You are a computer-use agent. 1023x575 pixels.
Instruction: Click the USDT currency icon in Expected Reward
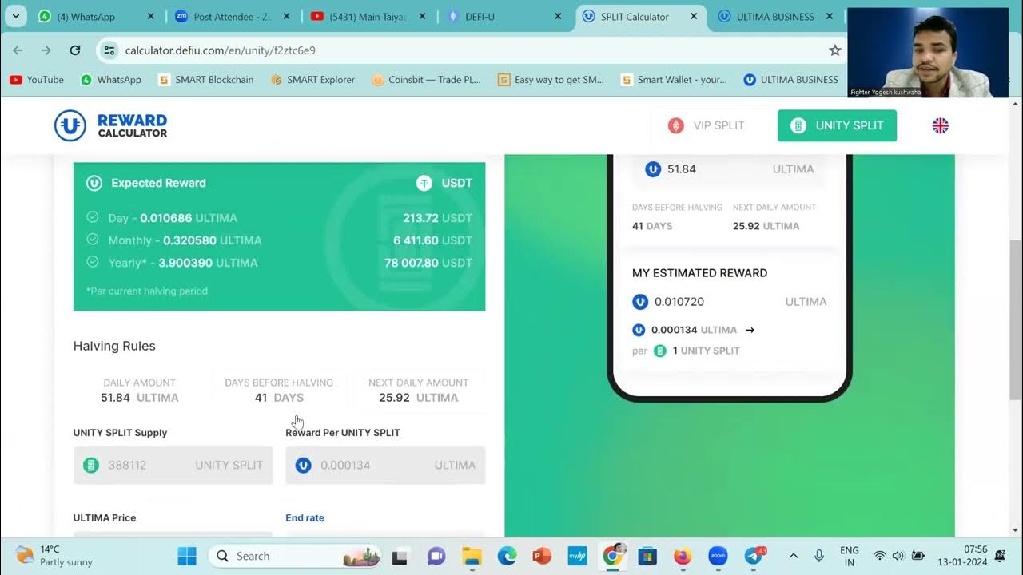[x=424, y=183]
